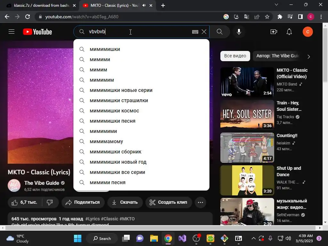Choose suggestion мимимишки сборник
This screenshot has height=246, width=328.
(x=141, y=152)
